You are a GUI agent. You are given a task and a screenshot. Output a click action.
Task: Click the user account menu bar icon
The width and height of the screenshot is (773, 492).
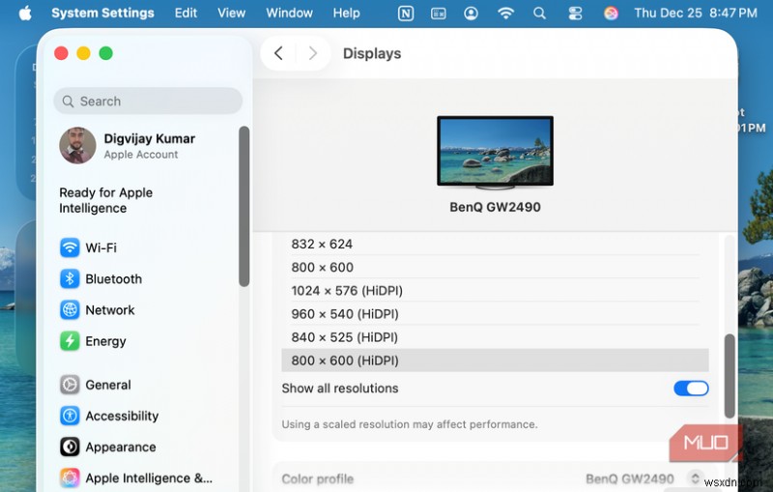point(471,14)
